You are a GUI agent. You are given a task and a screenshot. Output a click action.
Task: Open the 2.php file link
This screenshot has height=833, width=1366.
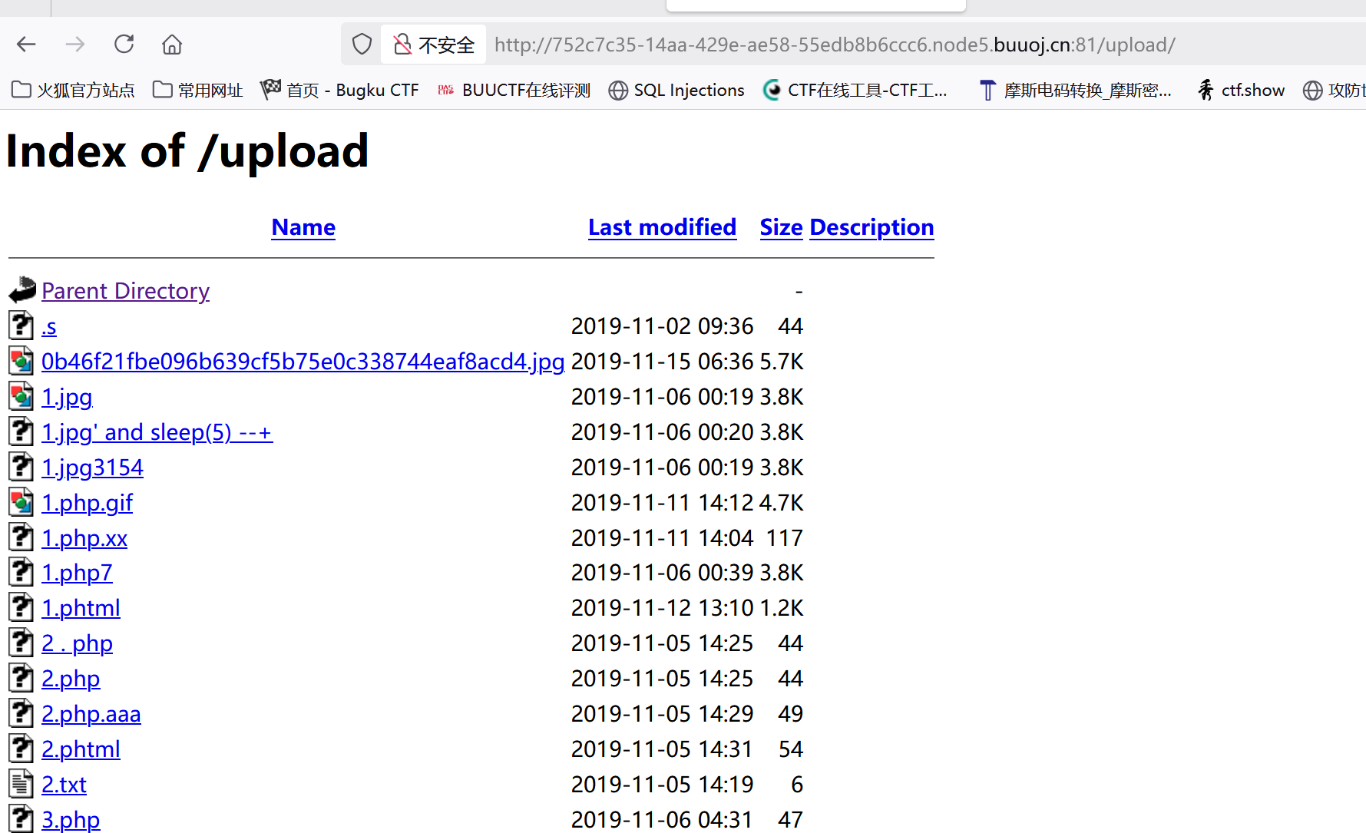(71, 679)
